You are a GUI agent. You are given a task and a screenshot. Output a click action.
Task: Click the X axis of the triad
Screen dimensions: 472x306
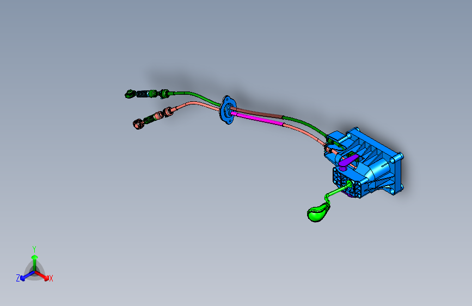pyautogui.click(x=43, y=276)
